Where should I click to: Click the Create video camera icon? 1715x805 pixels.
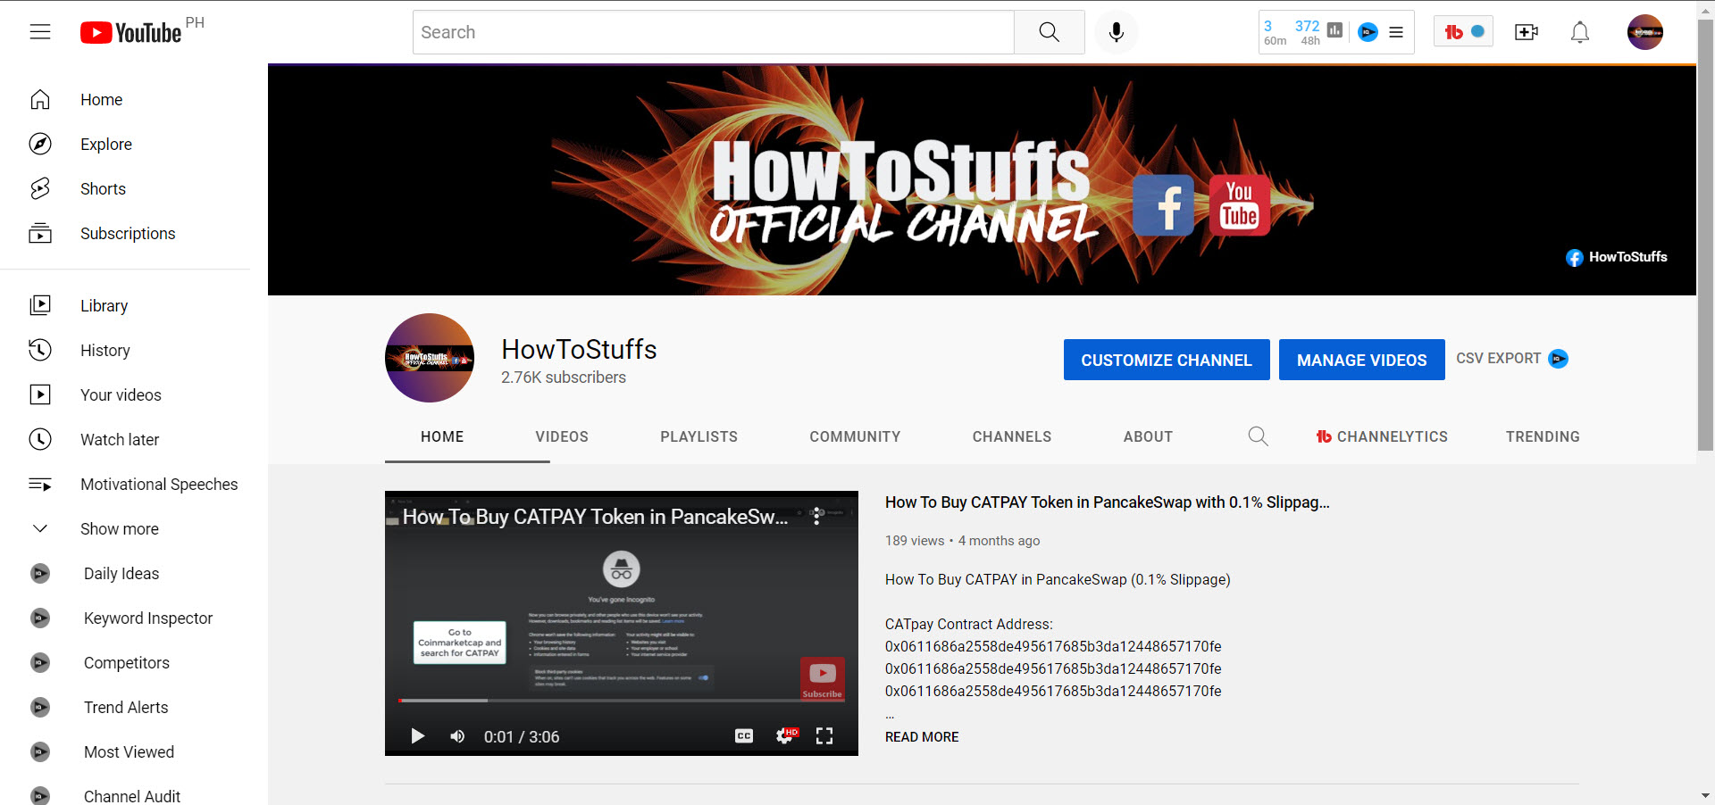[x=1527, y=32]
